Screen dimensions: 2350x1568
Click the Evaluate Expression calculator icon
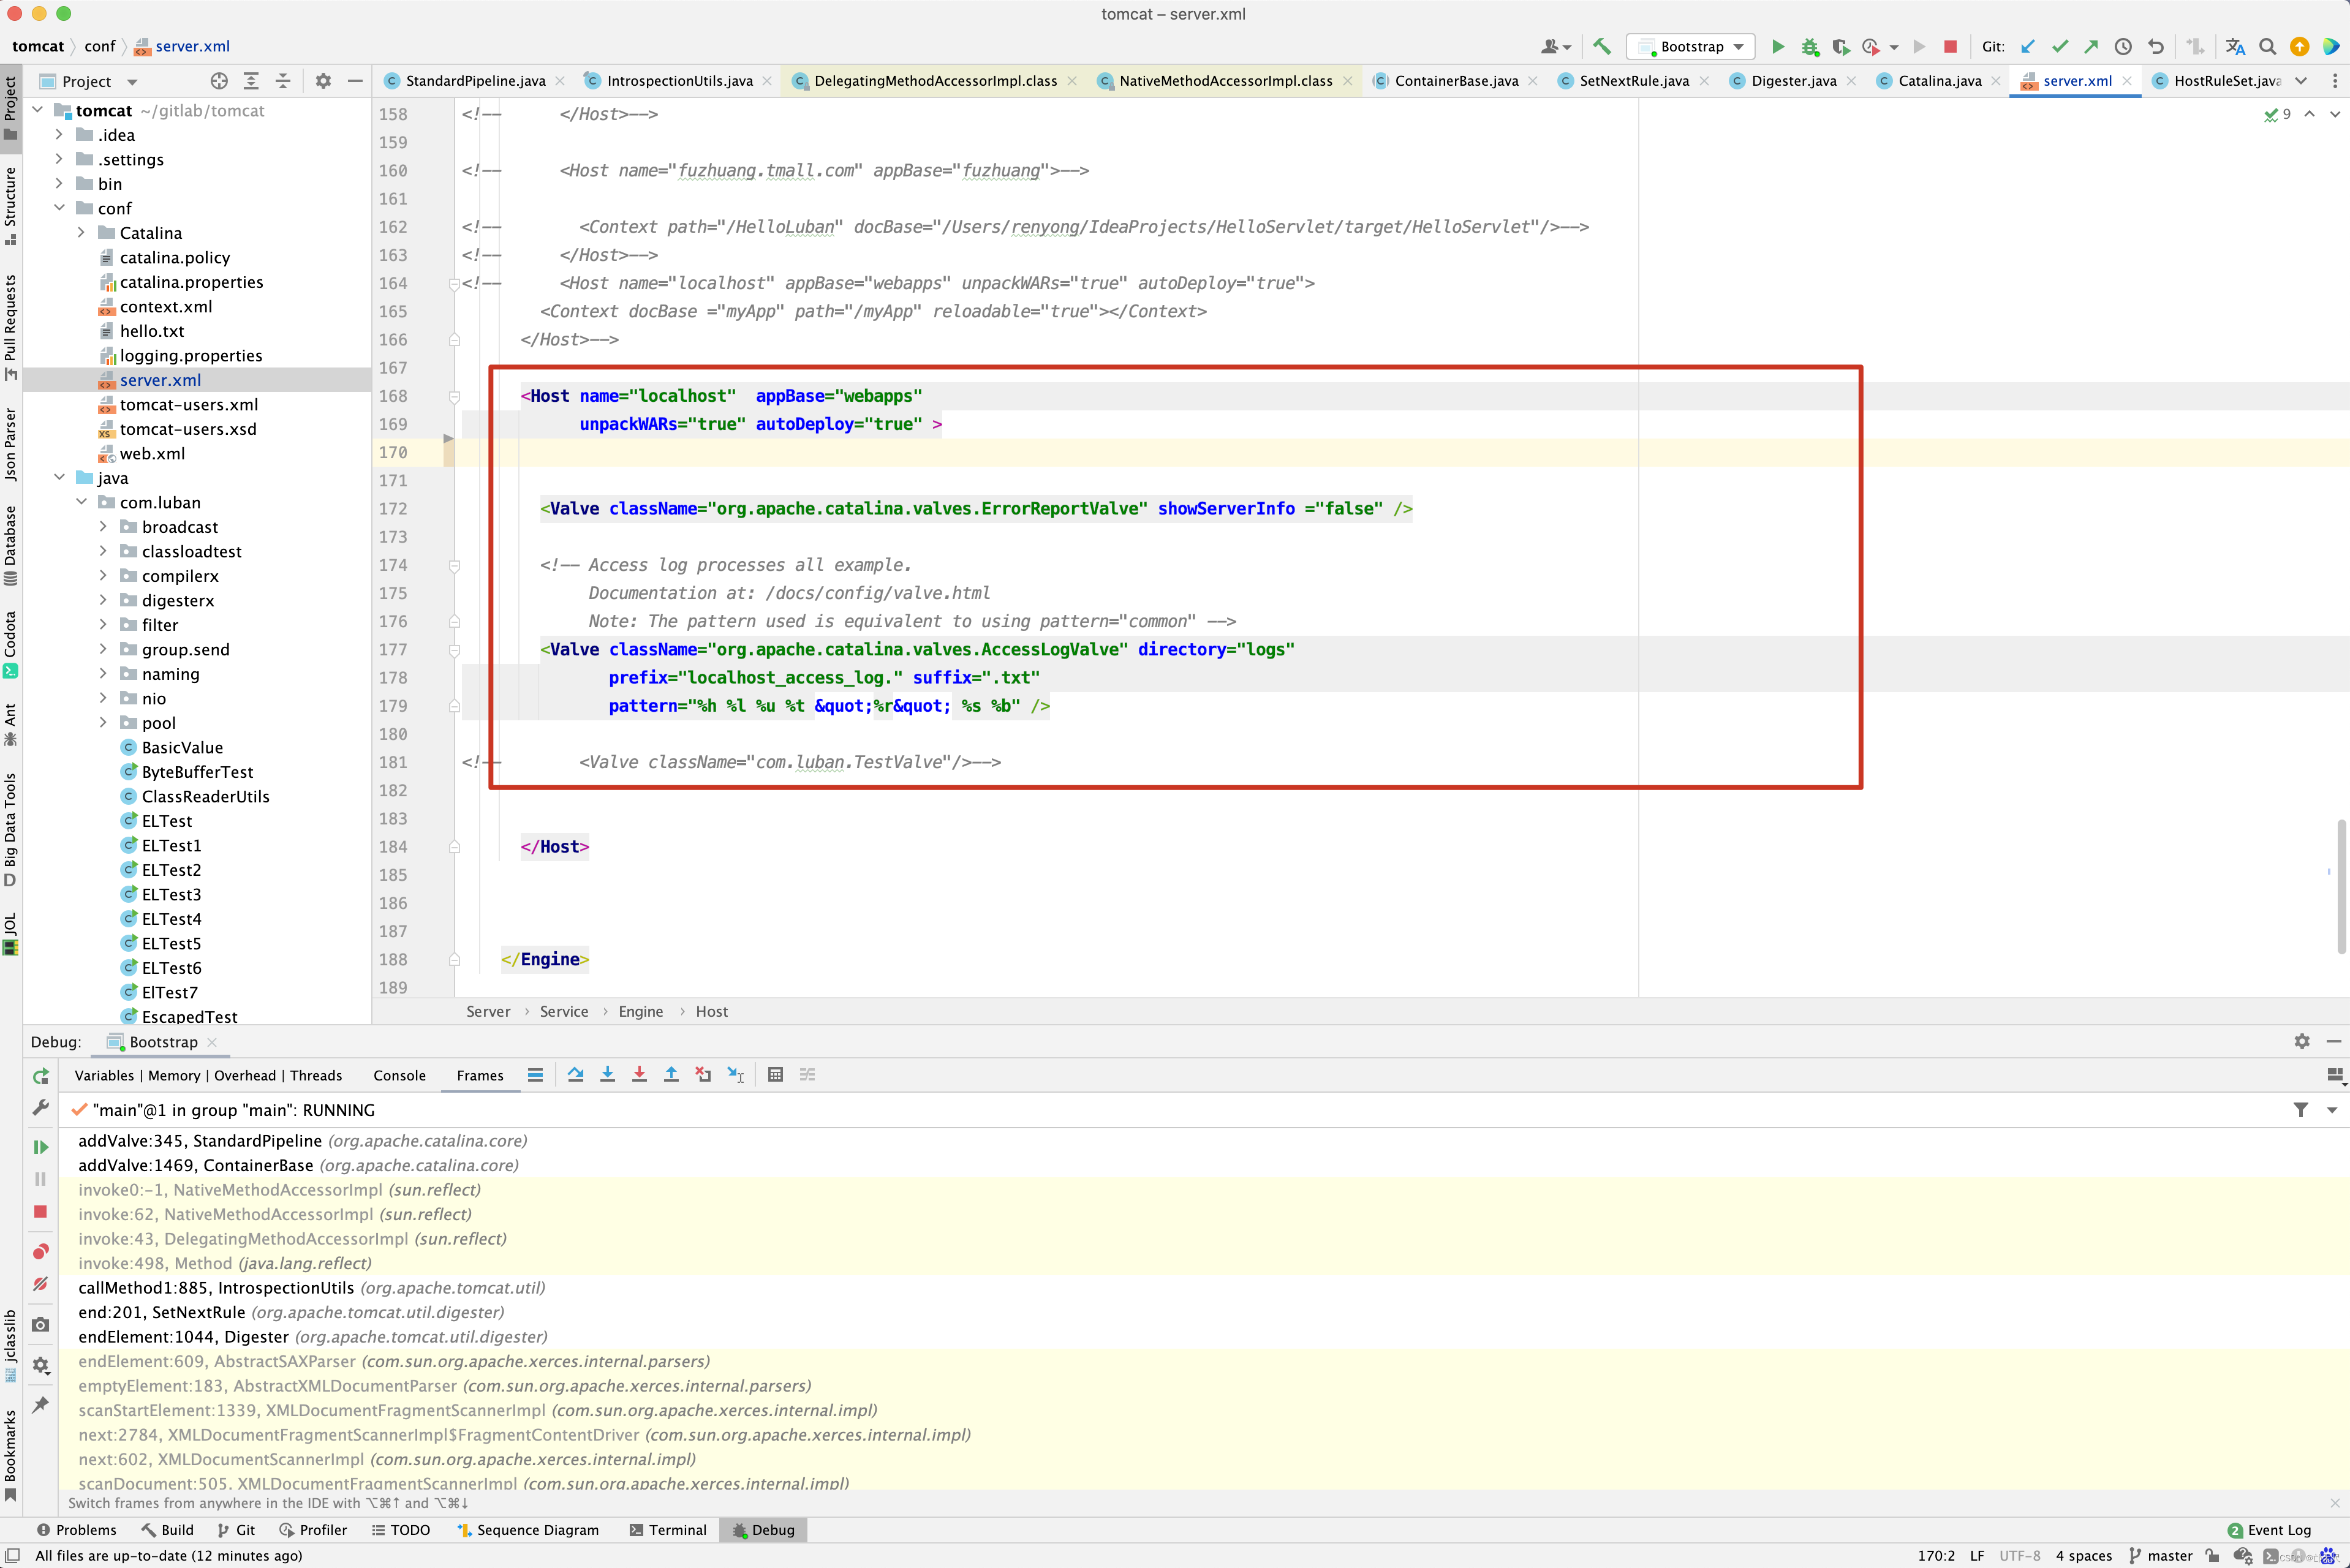[x=775, y=1075]
